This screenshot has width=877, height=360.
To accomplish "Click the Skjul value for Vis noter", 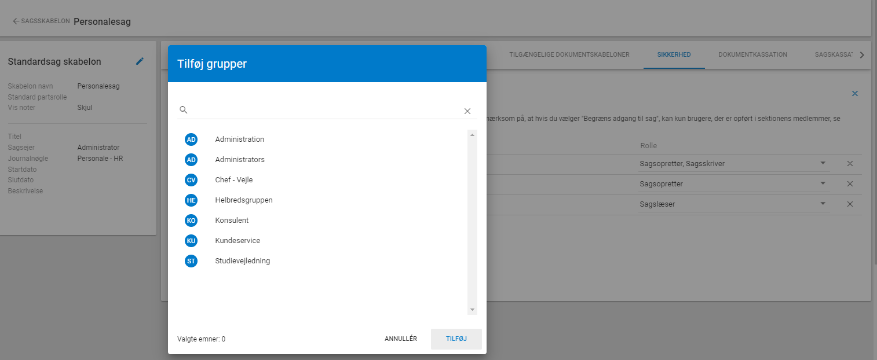I will click(x=85, y=108).
